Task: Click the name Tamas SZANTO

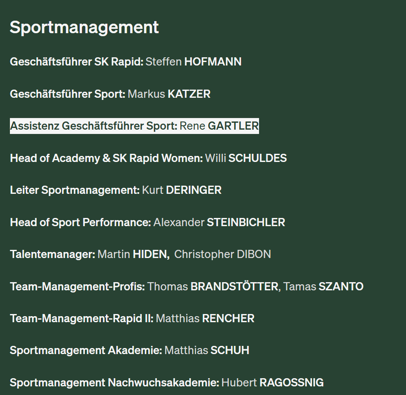Action: [323, 286]
